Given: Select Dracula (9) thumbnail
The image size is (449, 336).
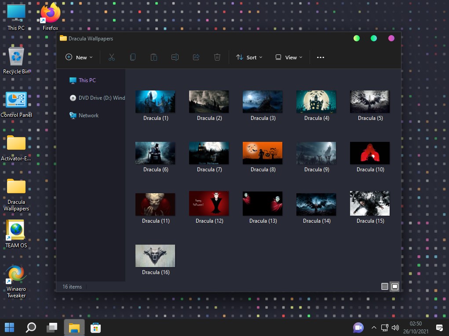Looking at the screenshot, I should (x=316, y=153).
